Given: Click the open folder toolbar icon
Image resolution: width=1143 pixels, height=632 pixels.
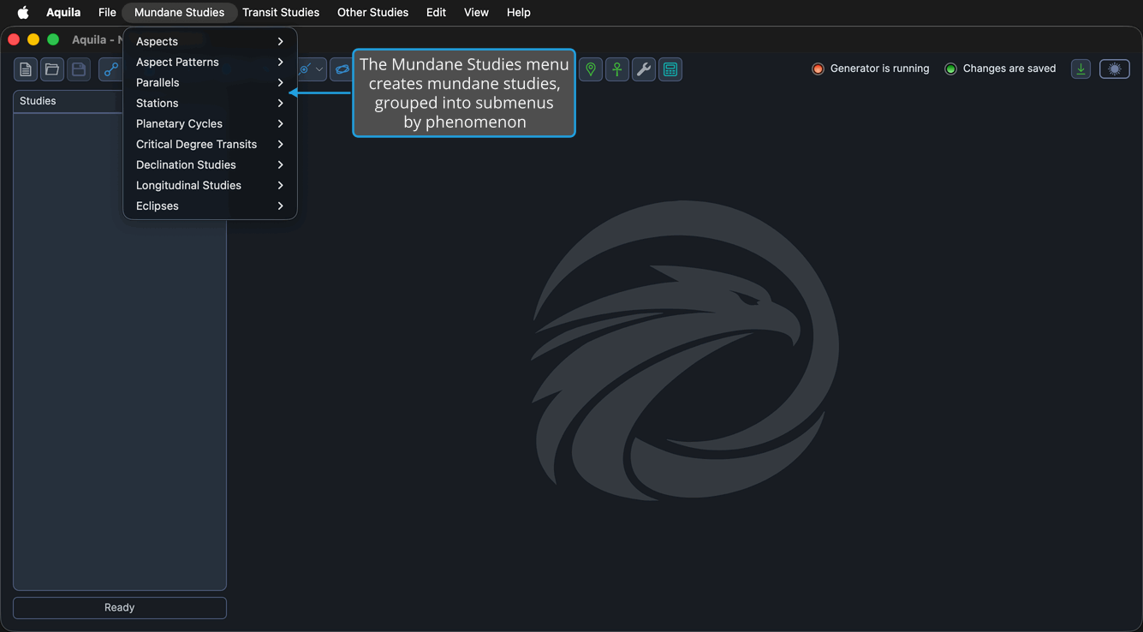Looking at the screenshot, I should coord(52,69).
